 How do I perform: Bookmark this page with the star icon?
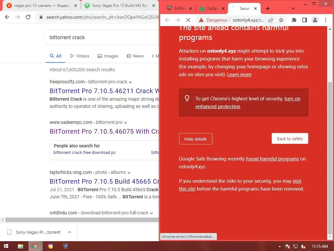(x=281, y=20)
